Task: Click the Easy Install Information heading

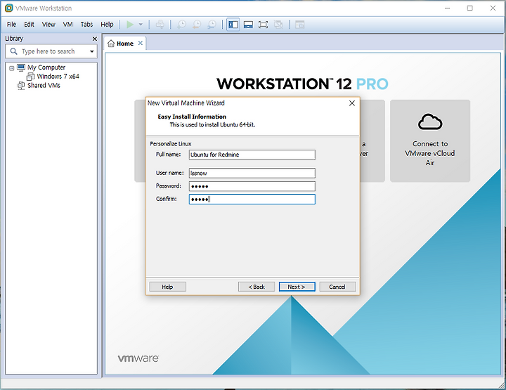Action: point(192,117)
